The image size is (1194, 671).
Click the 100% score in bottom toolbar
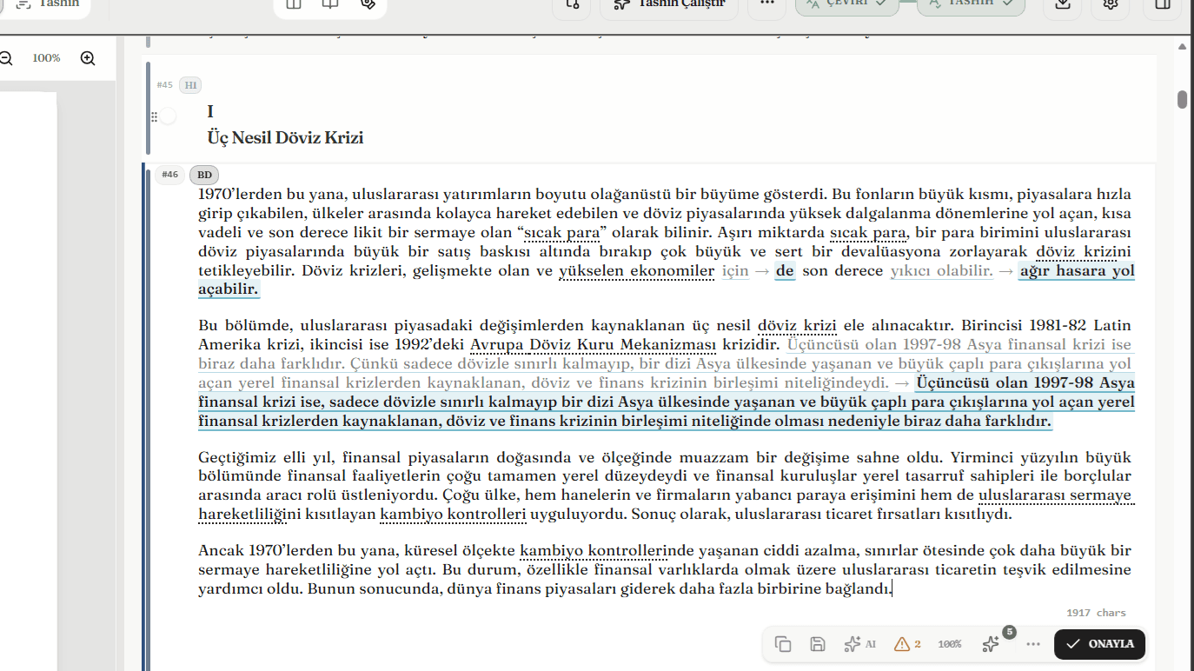pos(950,644)
